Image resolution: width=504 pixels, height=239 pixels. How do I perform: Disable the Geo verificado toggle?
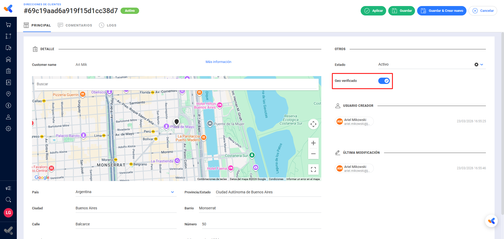point(384,81)
